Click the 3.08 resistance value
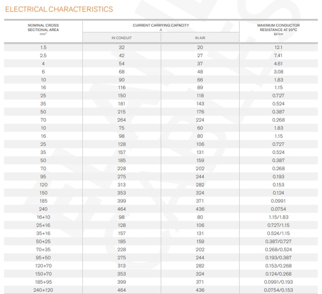This screenshot has height=294, width=322. (278, 72)
